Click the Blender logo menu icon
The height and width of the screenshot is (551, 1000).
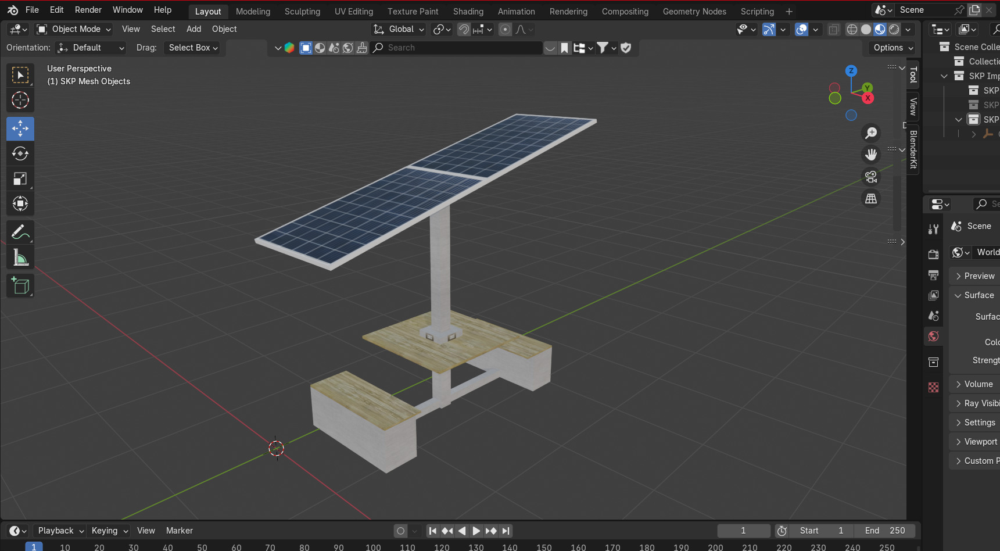[13, 10]
